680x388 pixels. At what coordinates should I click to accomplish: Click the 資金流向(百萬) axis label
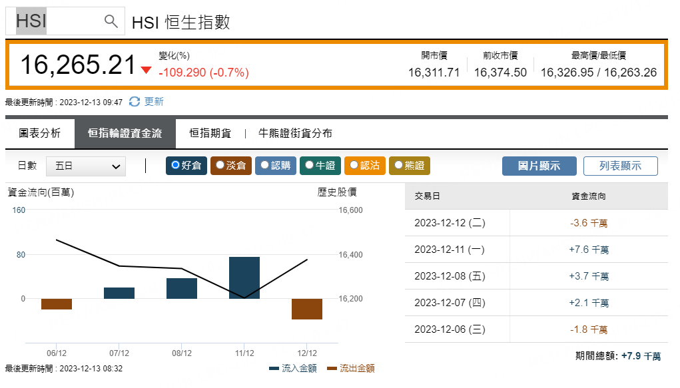point(41,192)
